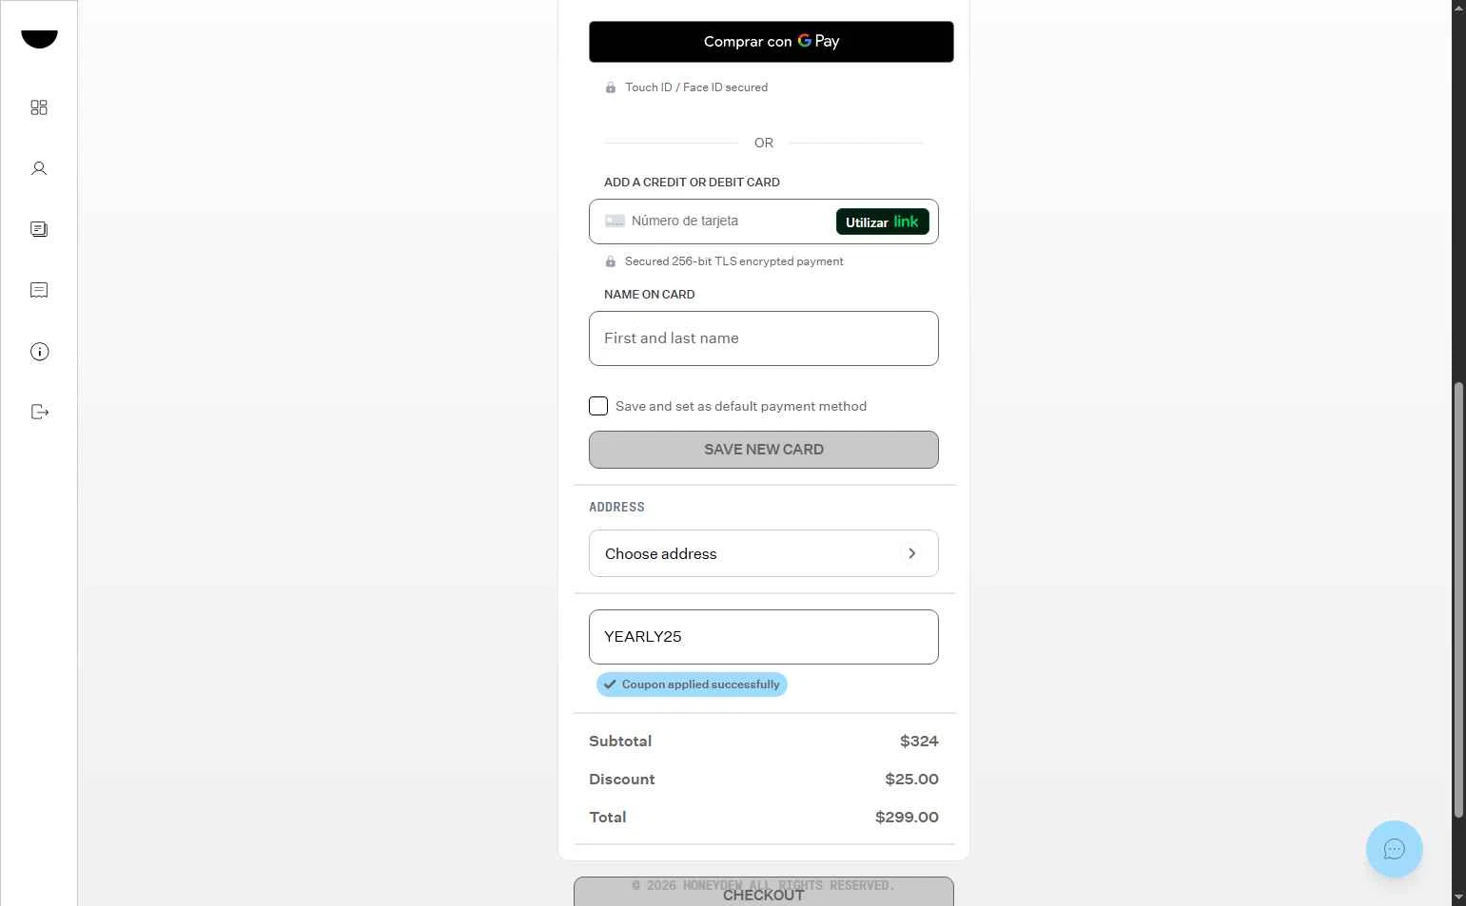
Task: Click the YEARLY25 coupon code field
Action: [764, 637]
